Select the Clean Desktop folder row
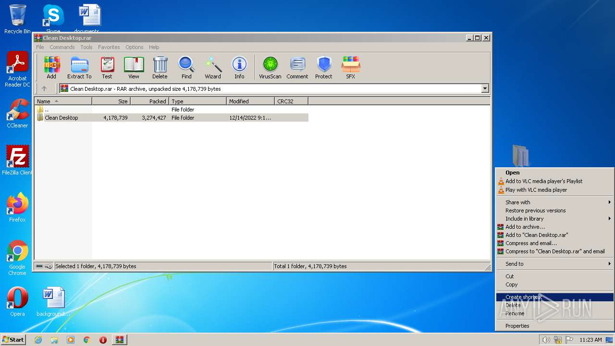 pos(172,118)
